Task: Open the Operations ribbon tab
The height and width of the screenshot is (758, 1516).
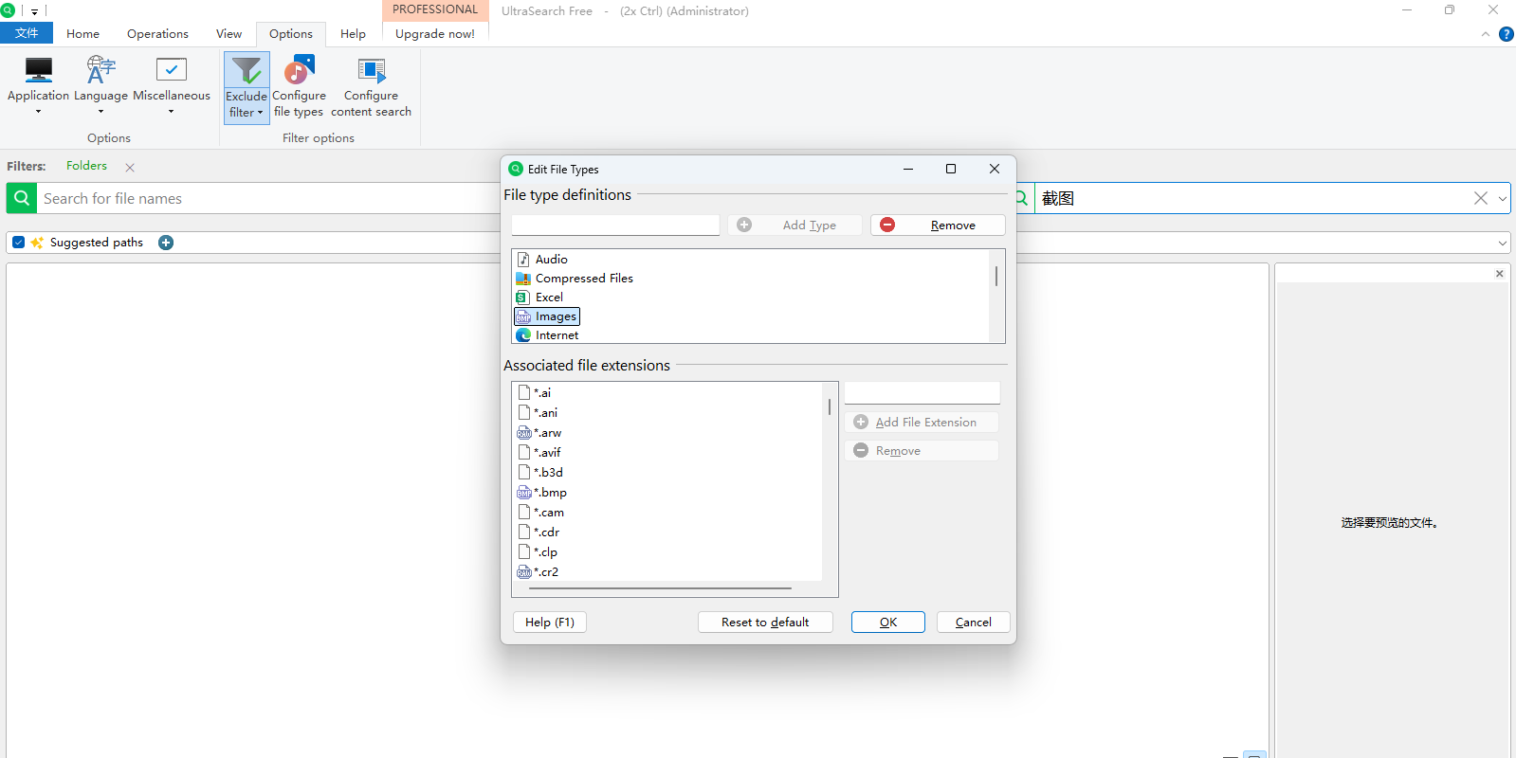Action: pyautogui.click(x=157, y=34)
